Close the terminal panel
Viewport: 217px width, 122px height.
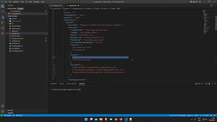215,84
